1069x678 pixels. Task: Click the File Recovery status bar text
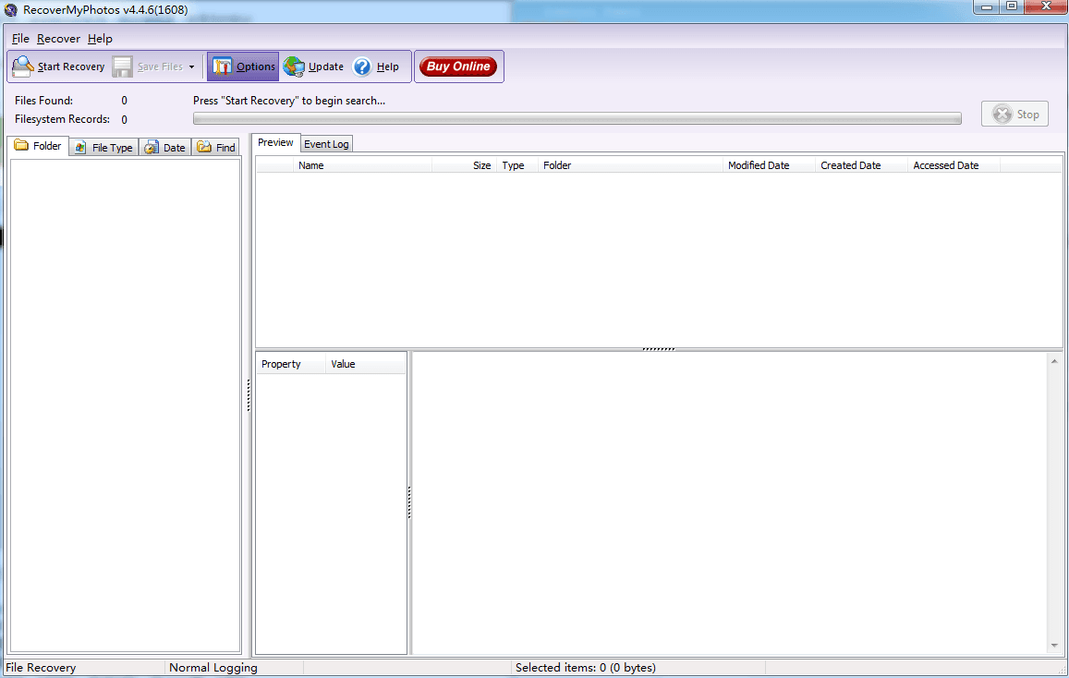[41, 668]
